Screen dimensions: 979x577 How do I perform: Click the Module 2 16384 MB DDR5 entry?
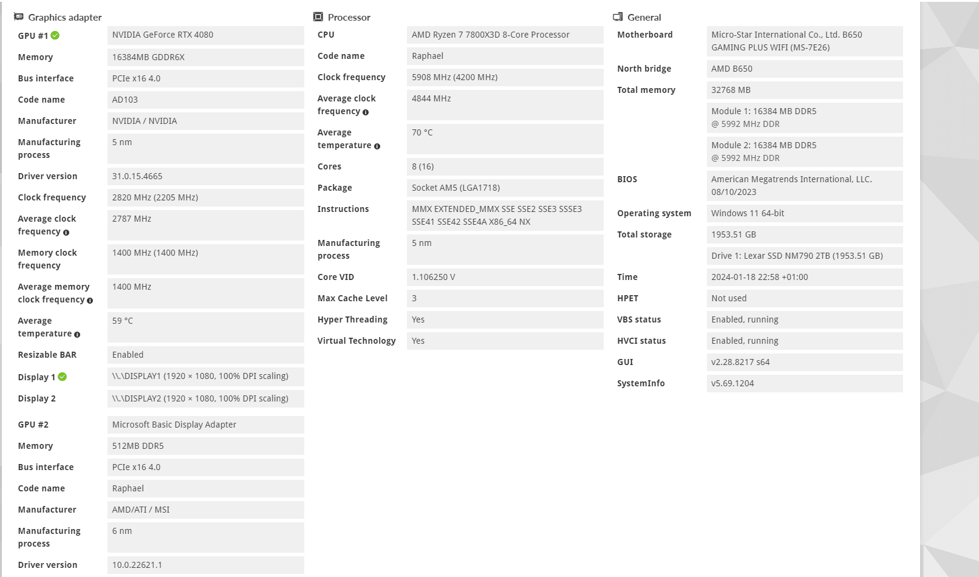[x=805, y=151]
